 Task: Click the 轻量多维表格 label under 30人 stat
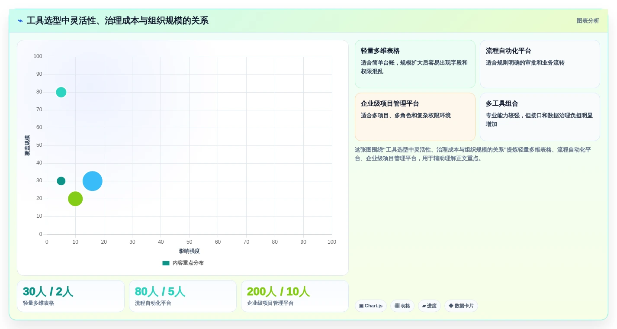[x=39, y=303]
